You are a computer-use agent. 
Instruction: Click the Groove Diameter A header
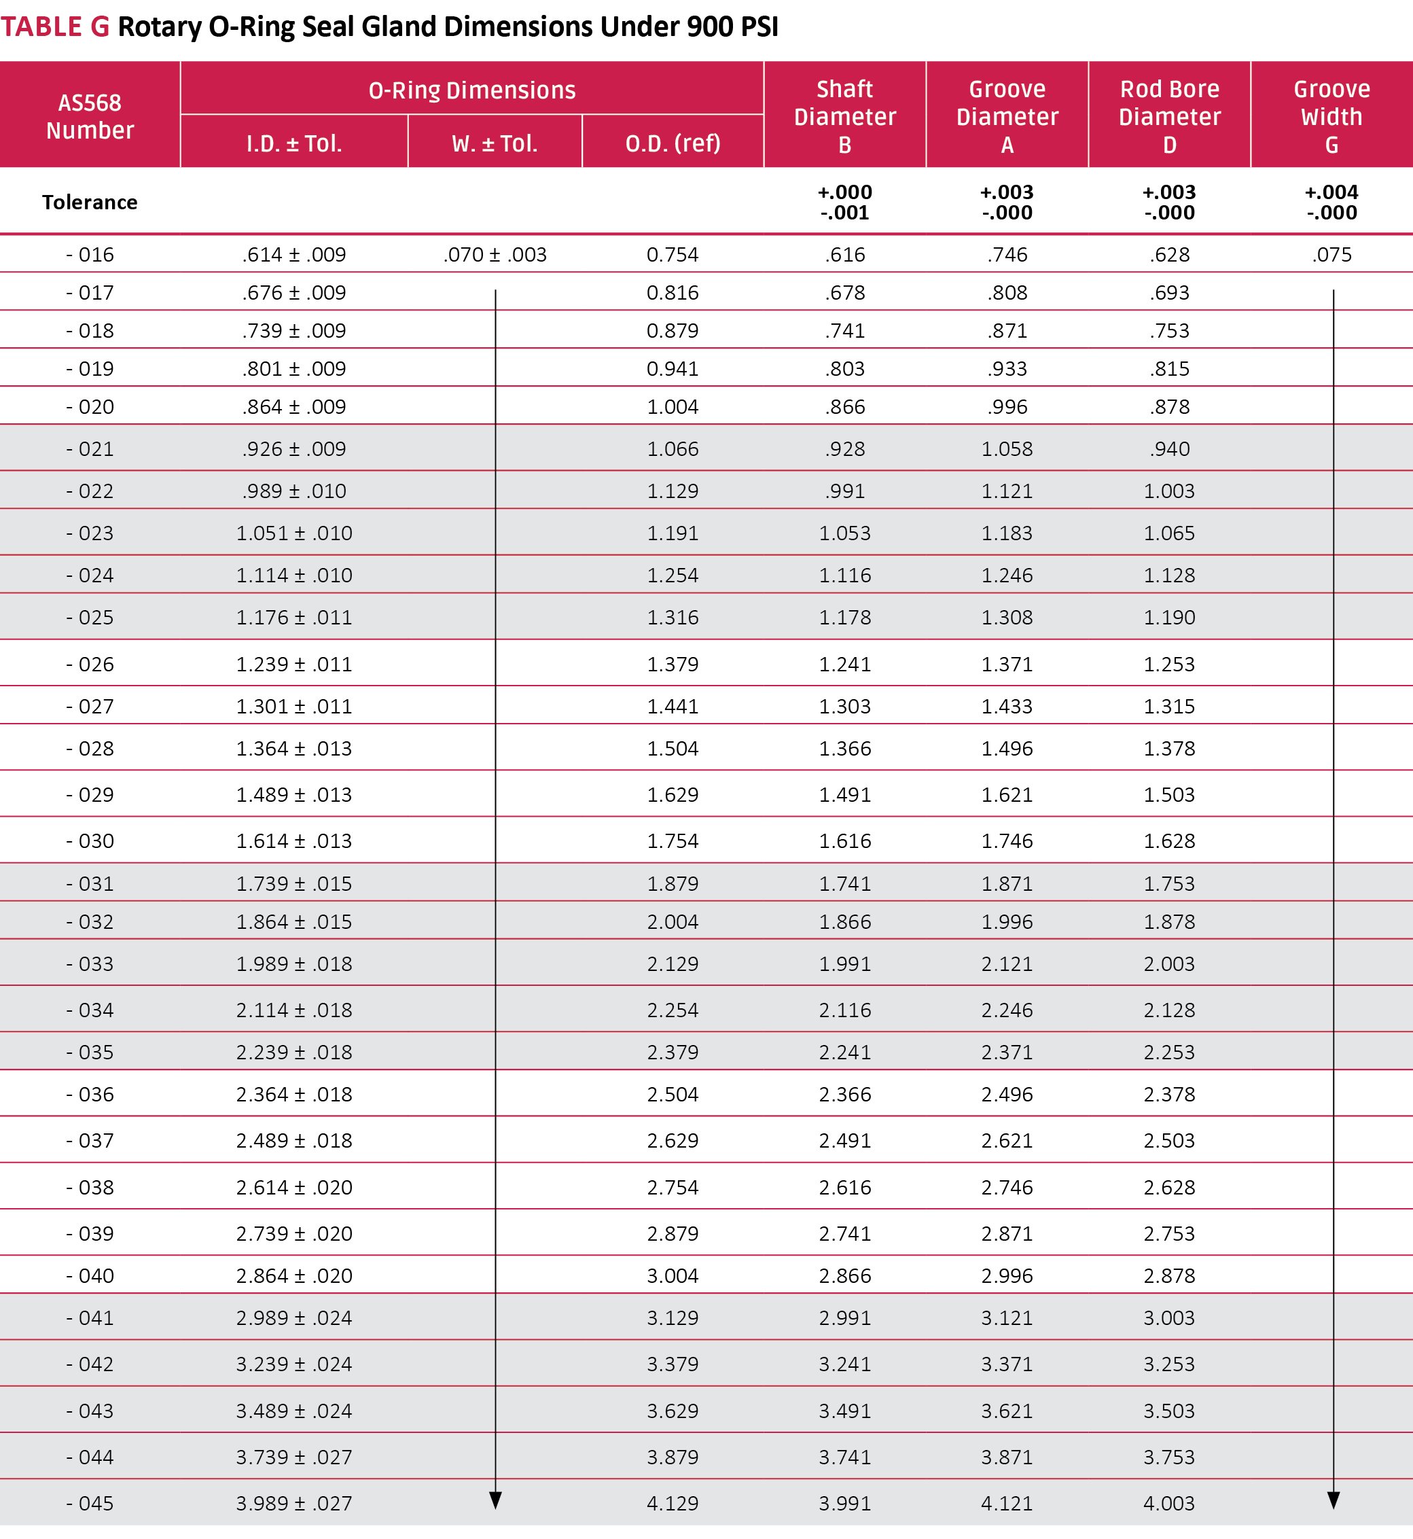pyautogui.click(x=1007, y=116)
